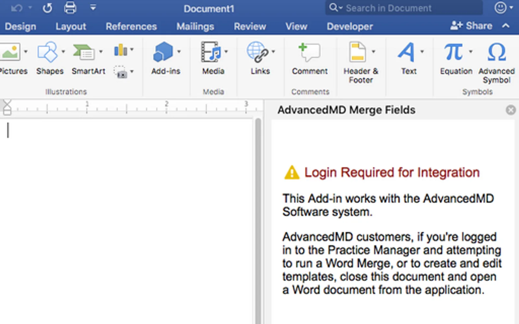Open the Layout tab
This screenshot has width=519, height=324.
(x=71, y=26)
